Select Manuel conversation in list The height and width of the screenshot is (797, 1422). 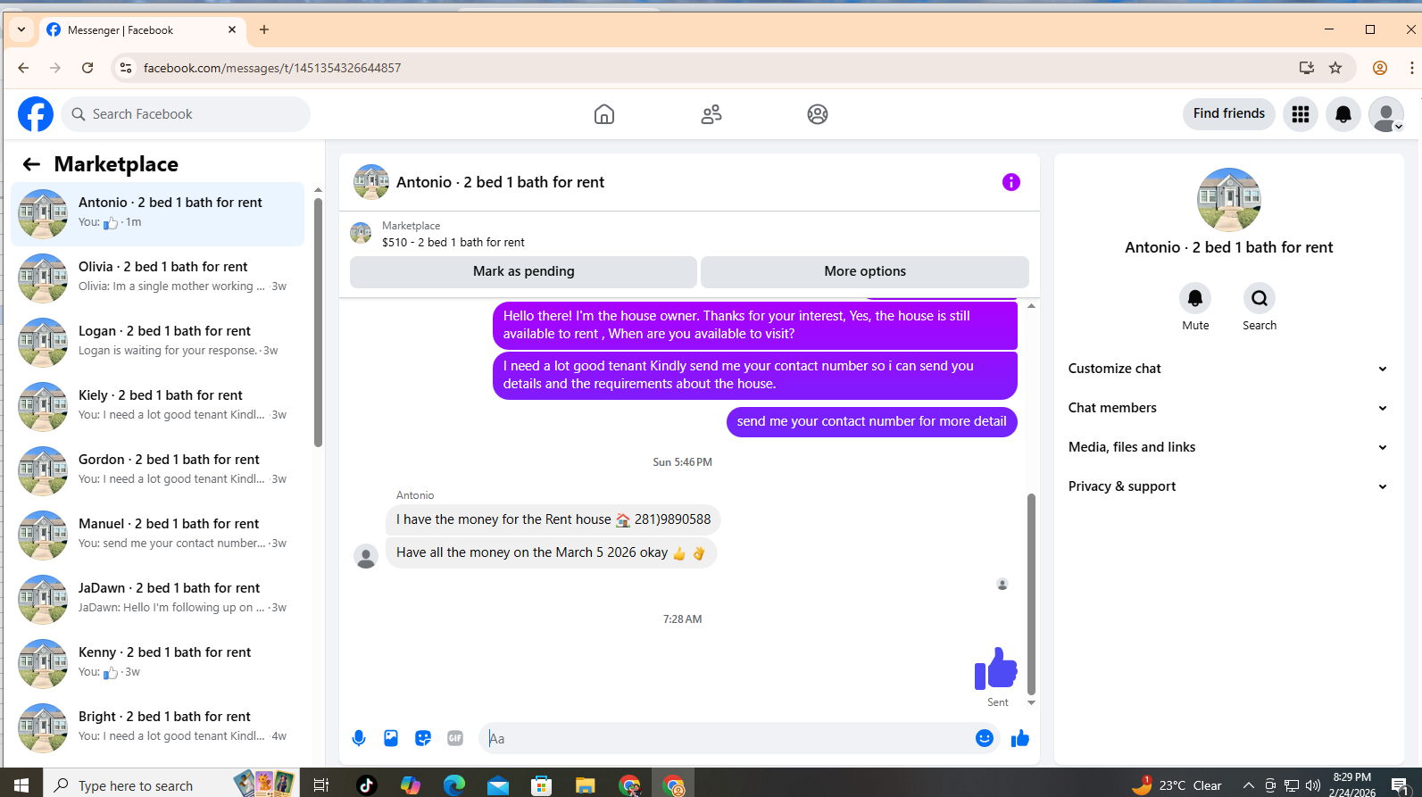point(157,535)
